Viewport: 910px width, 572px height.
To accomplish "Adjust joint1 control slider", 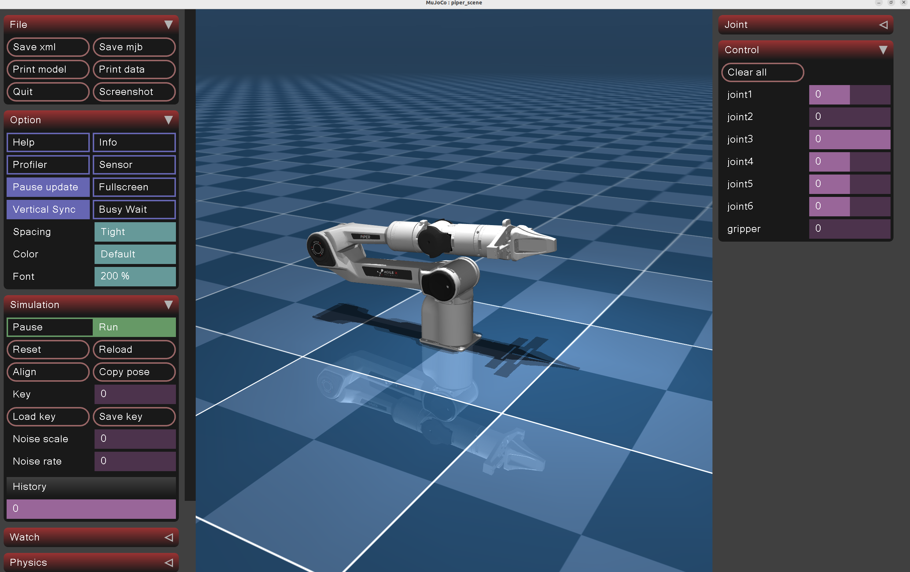I will click(850, 95).
